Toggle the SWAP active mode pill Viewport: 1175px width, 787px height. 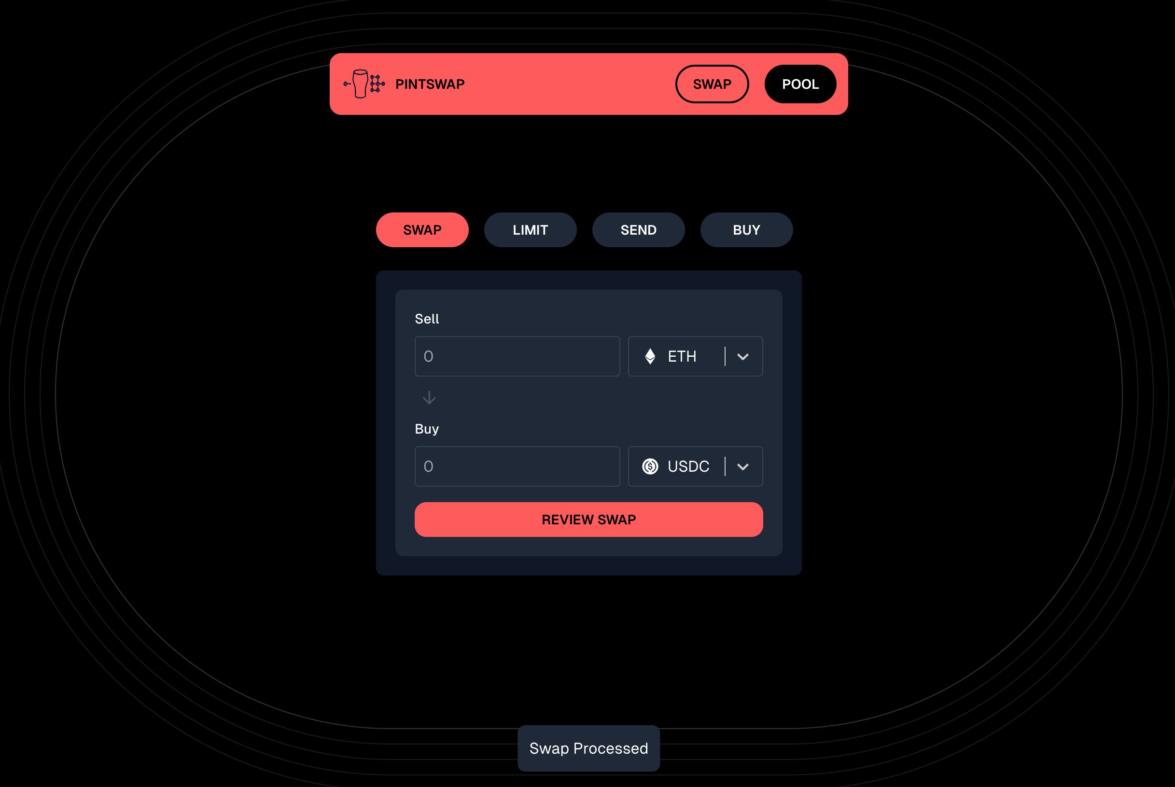click(422, 229)
